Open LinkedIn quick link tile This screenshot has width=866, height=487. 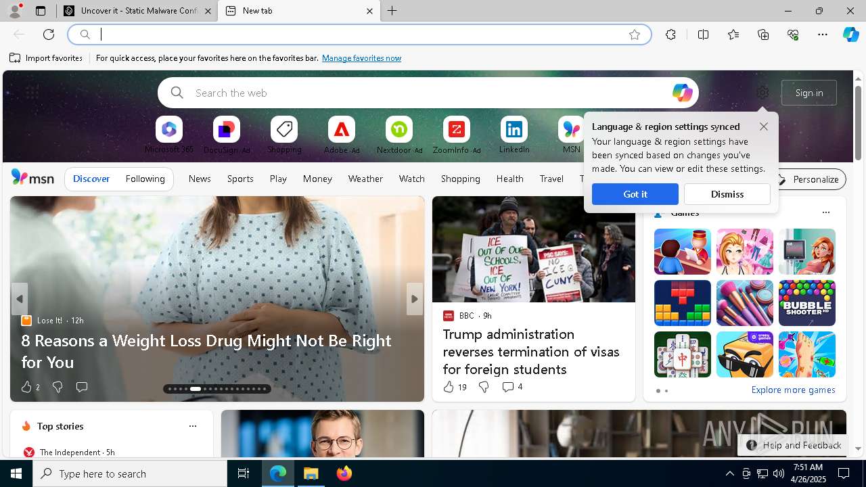click(514, 135)
